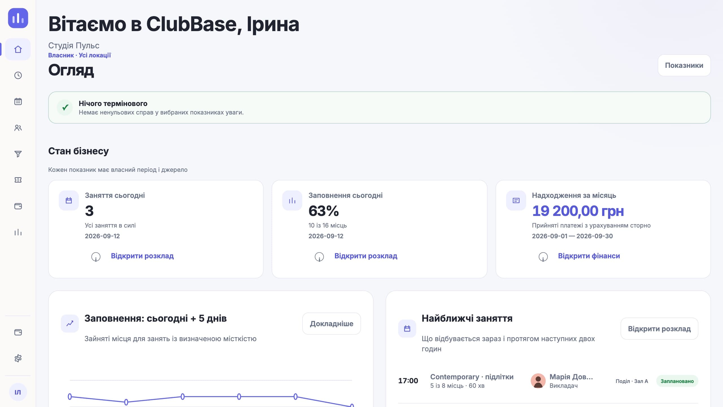723x407 pixels.
Task: Follow the Відкрити фінанси link
Action: 589,256
